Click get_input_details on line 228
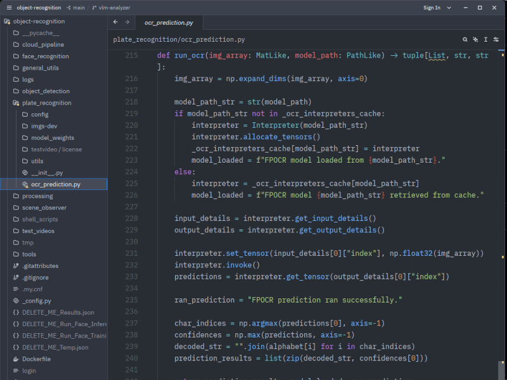The image size is (507, 380). click(x=331, y=218)
